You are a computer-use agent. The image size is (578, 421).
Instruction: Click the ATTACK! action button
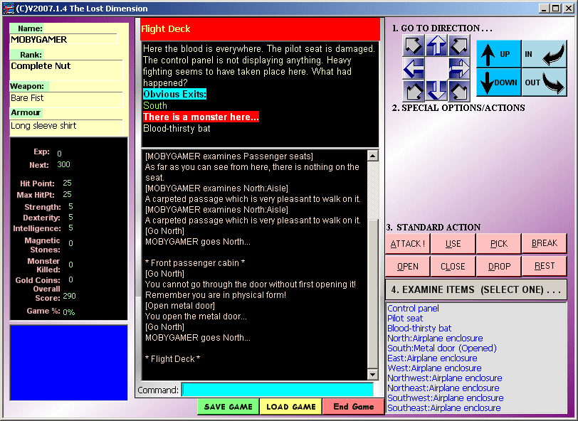[x=407, y=243]
